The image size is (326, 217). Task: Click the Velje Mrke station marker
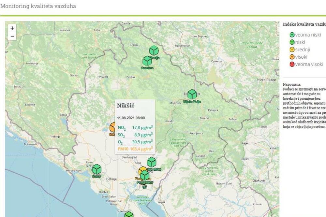coord(151,162)
